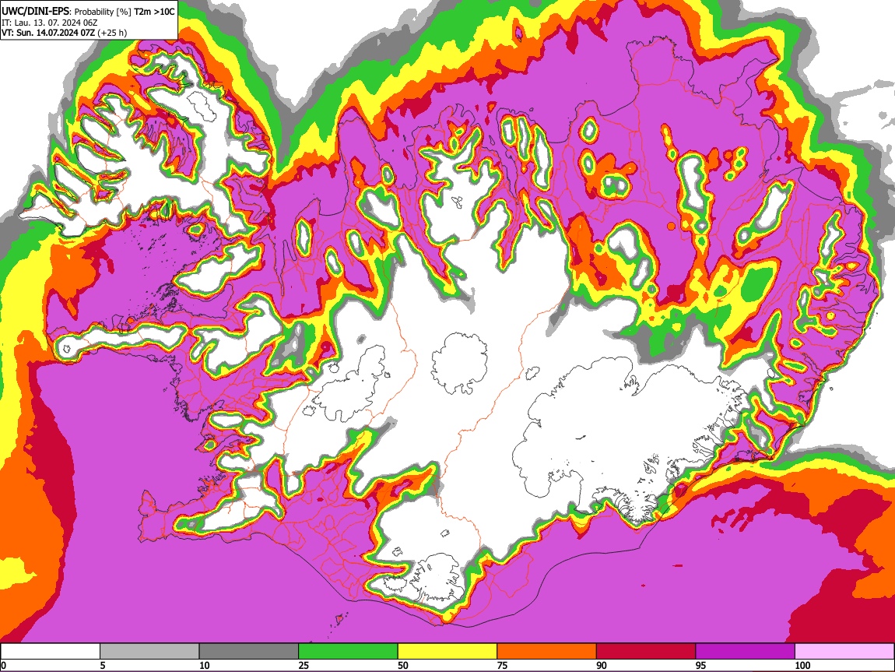Click the legend value '0'
Viewport: 895px width, 672px height.
[3, 665]
